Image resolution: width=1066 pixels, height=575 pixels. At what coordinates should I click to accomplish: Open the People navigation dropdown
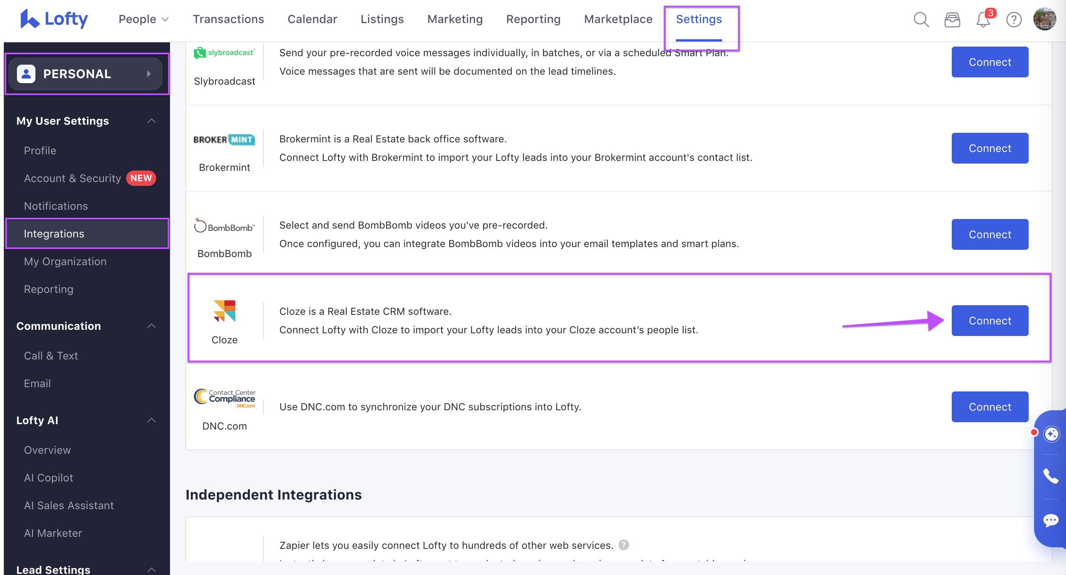coord(143,19)
